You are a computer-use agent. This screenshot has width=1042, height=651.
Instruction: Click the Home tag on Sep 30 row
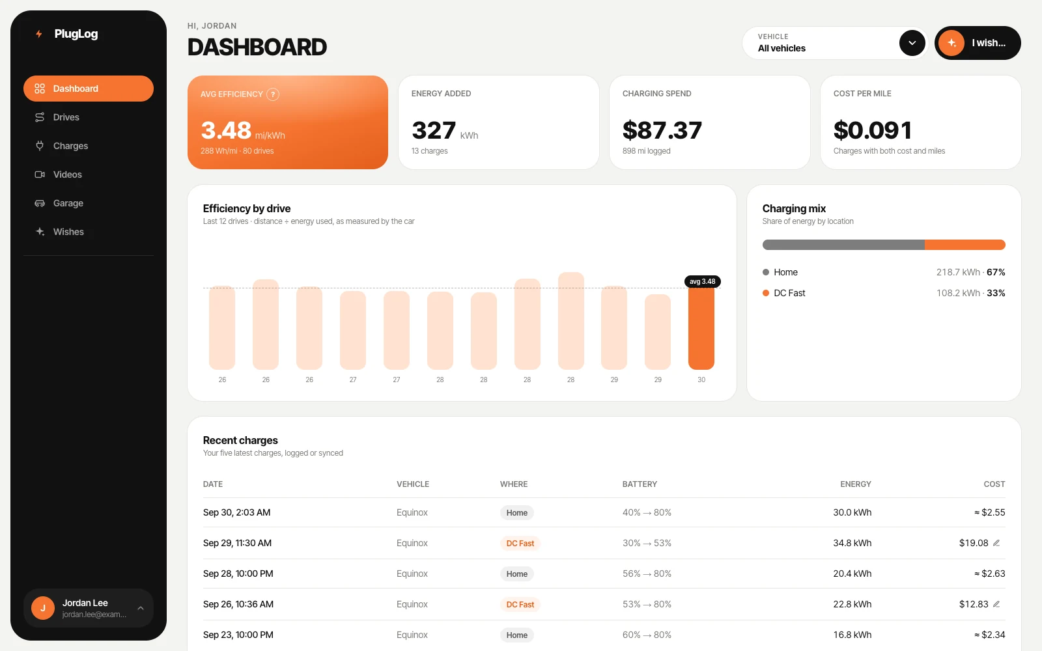(x=517, y=513)
